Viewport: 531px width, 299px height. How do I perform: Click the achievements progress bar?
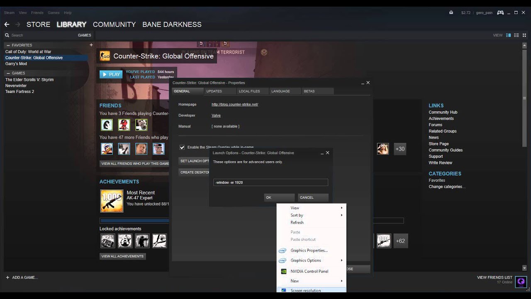pyautogui.click(x=251, y=221)
